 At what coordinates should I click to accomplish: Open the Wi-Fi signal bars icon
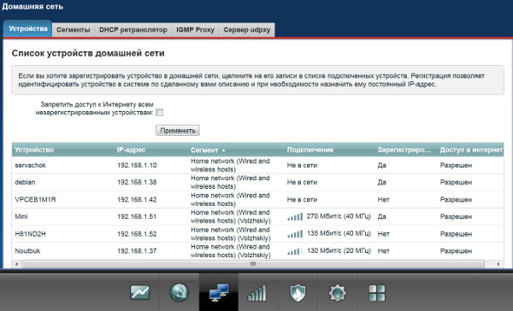(257, 292)
